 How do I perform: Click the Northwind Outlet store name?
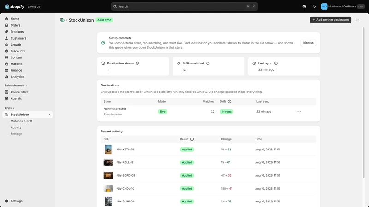pos(115,109)
